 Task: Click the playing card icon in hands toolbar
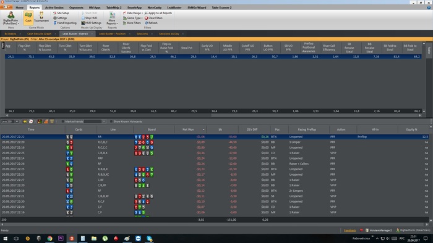(x=31, y=121)
